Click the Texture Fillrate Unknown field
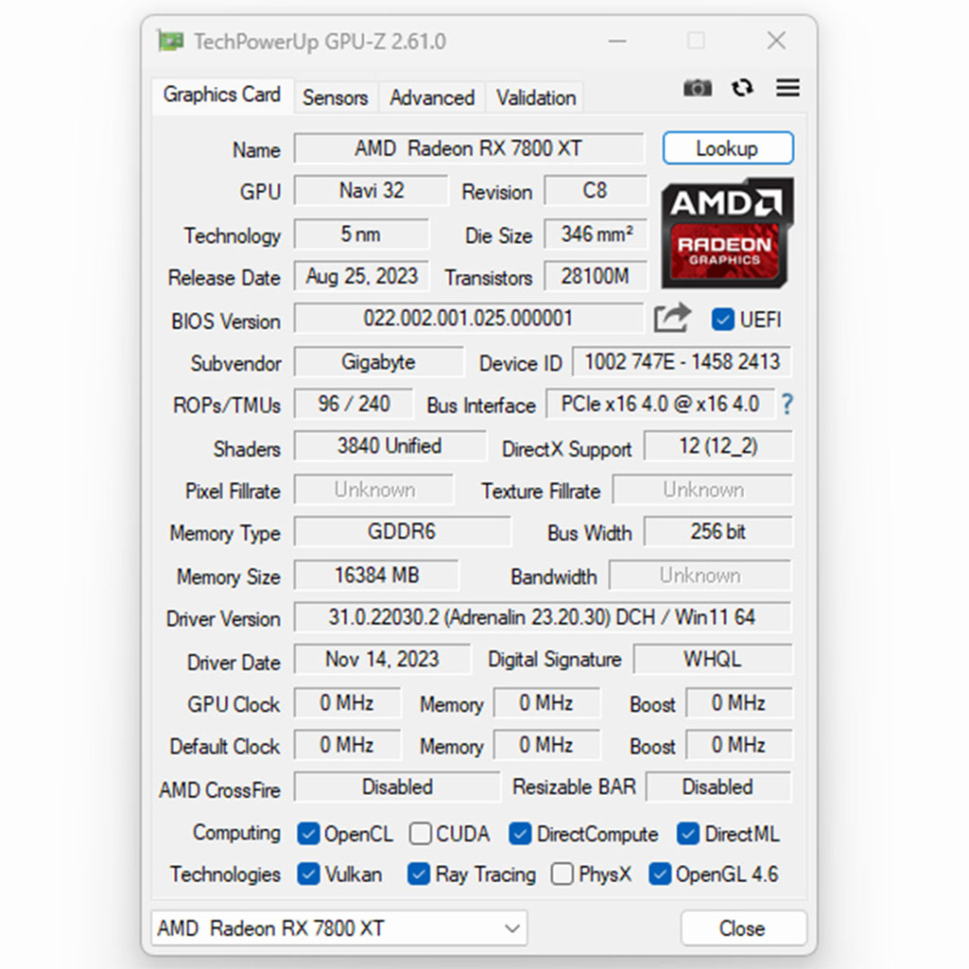Screen dimensions: 969x969 [703, 490]
